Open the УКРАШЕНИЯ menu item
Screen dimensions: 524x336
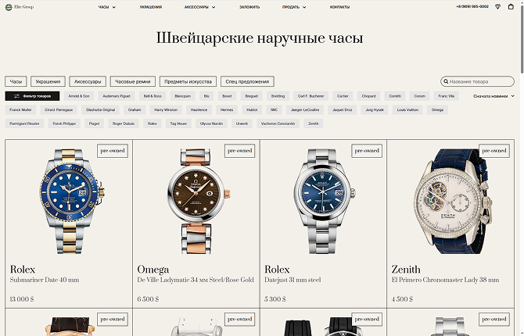coord(151,7)
